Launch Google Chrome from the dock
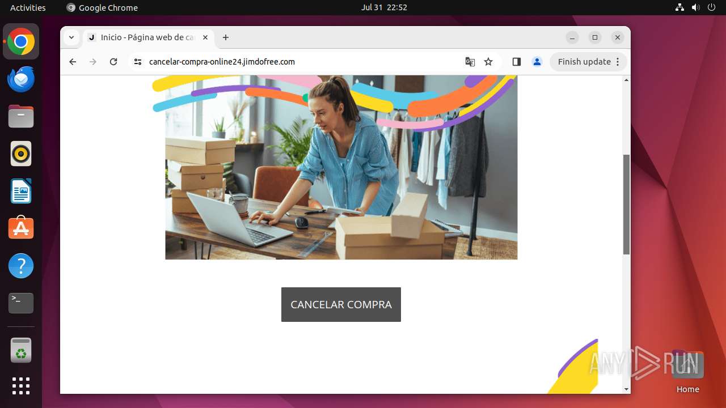Viewport: 726px width, 408px height. [x=21, y=42]
